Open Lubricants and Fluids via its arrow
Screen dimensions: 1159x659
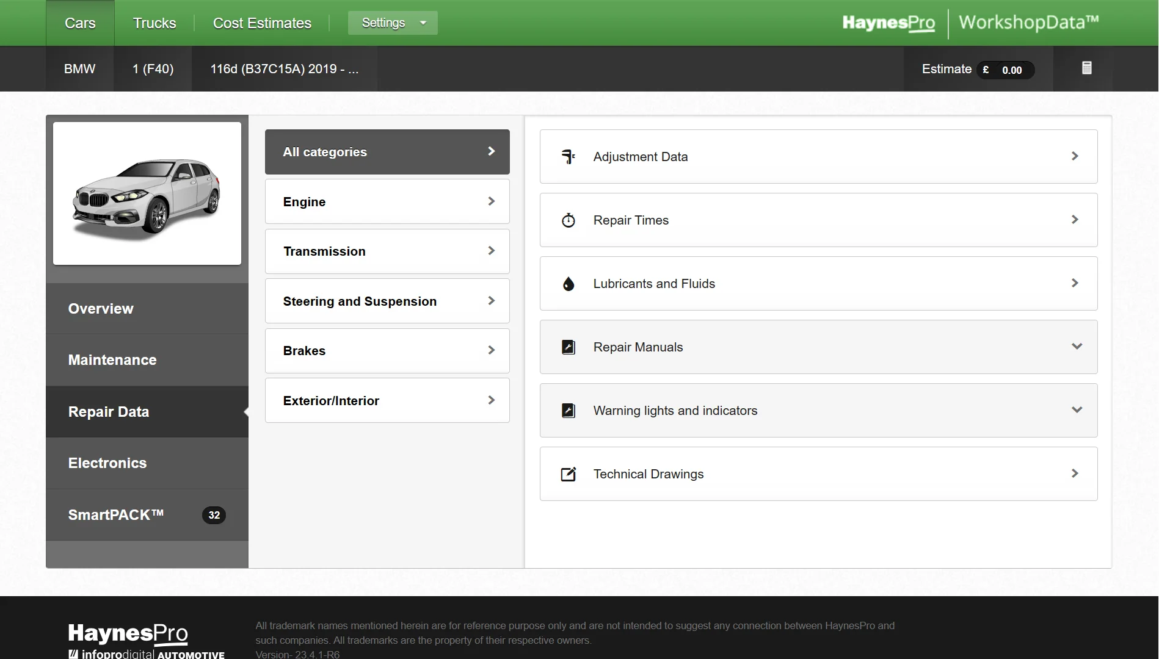[1075, 283]
